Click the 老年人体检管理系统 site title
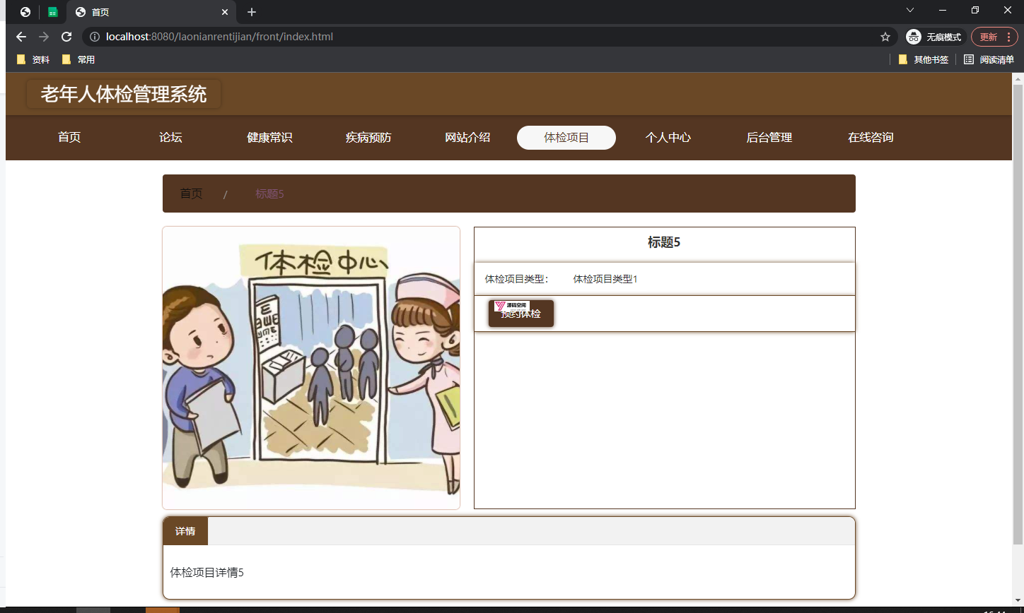1024x613 pixels. click(124, 94)
